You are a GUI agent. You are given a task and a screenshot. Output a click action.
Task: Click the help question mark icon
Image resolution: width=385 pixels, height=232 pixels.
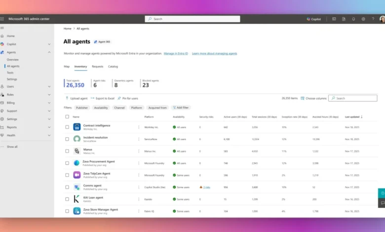pyautogui.click(x=373, y=19)
